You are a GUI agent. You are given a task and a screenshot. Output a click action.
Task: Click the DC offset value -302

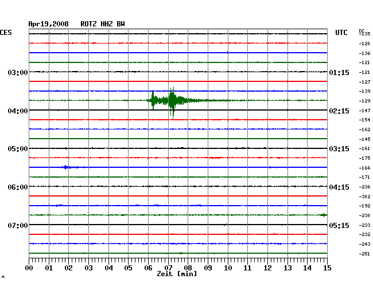(364, 196)
